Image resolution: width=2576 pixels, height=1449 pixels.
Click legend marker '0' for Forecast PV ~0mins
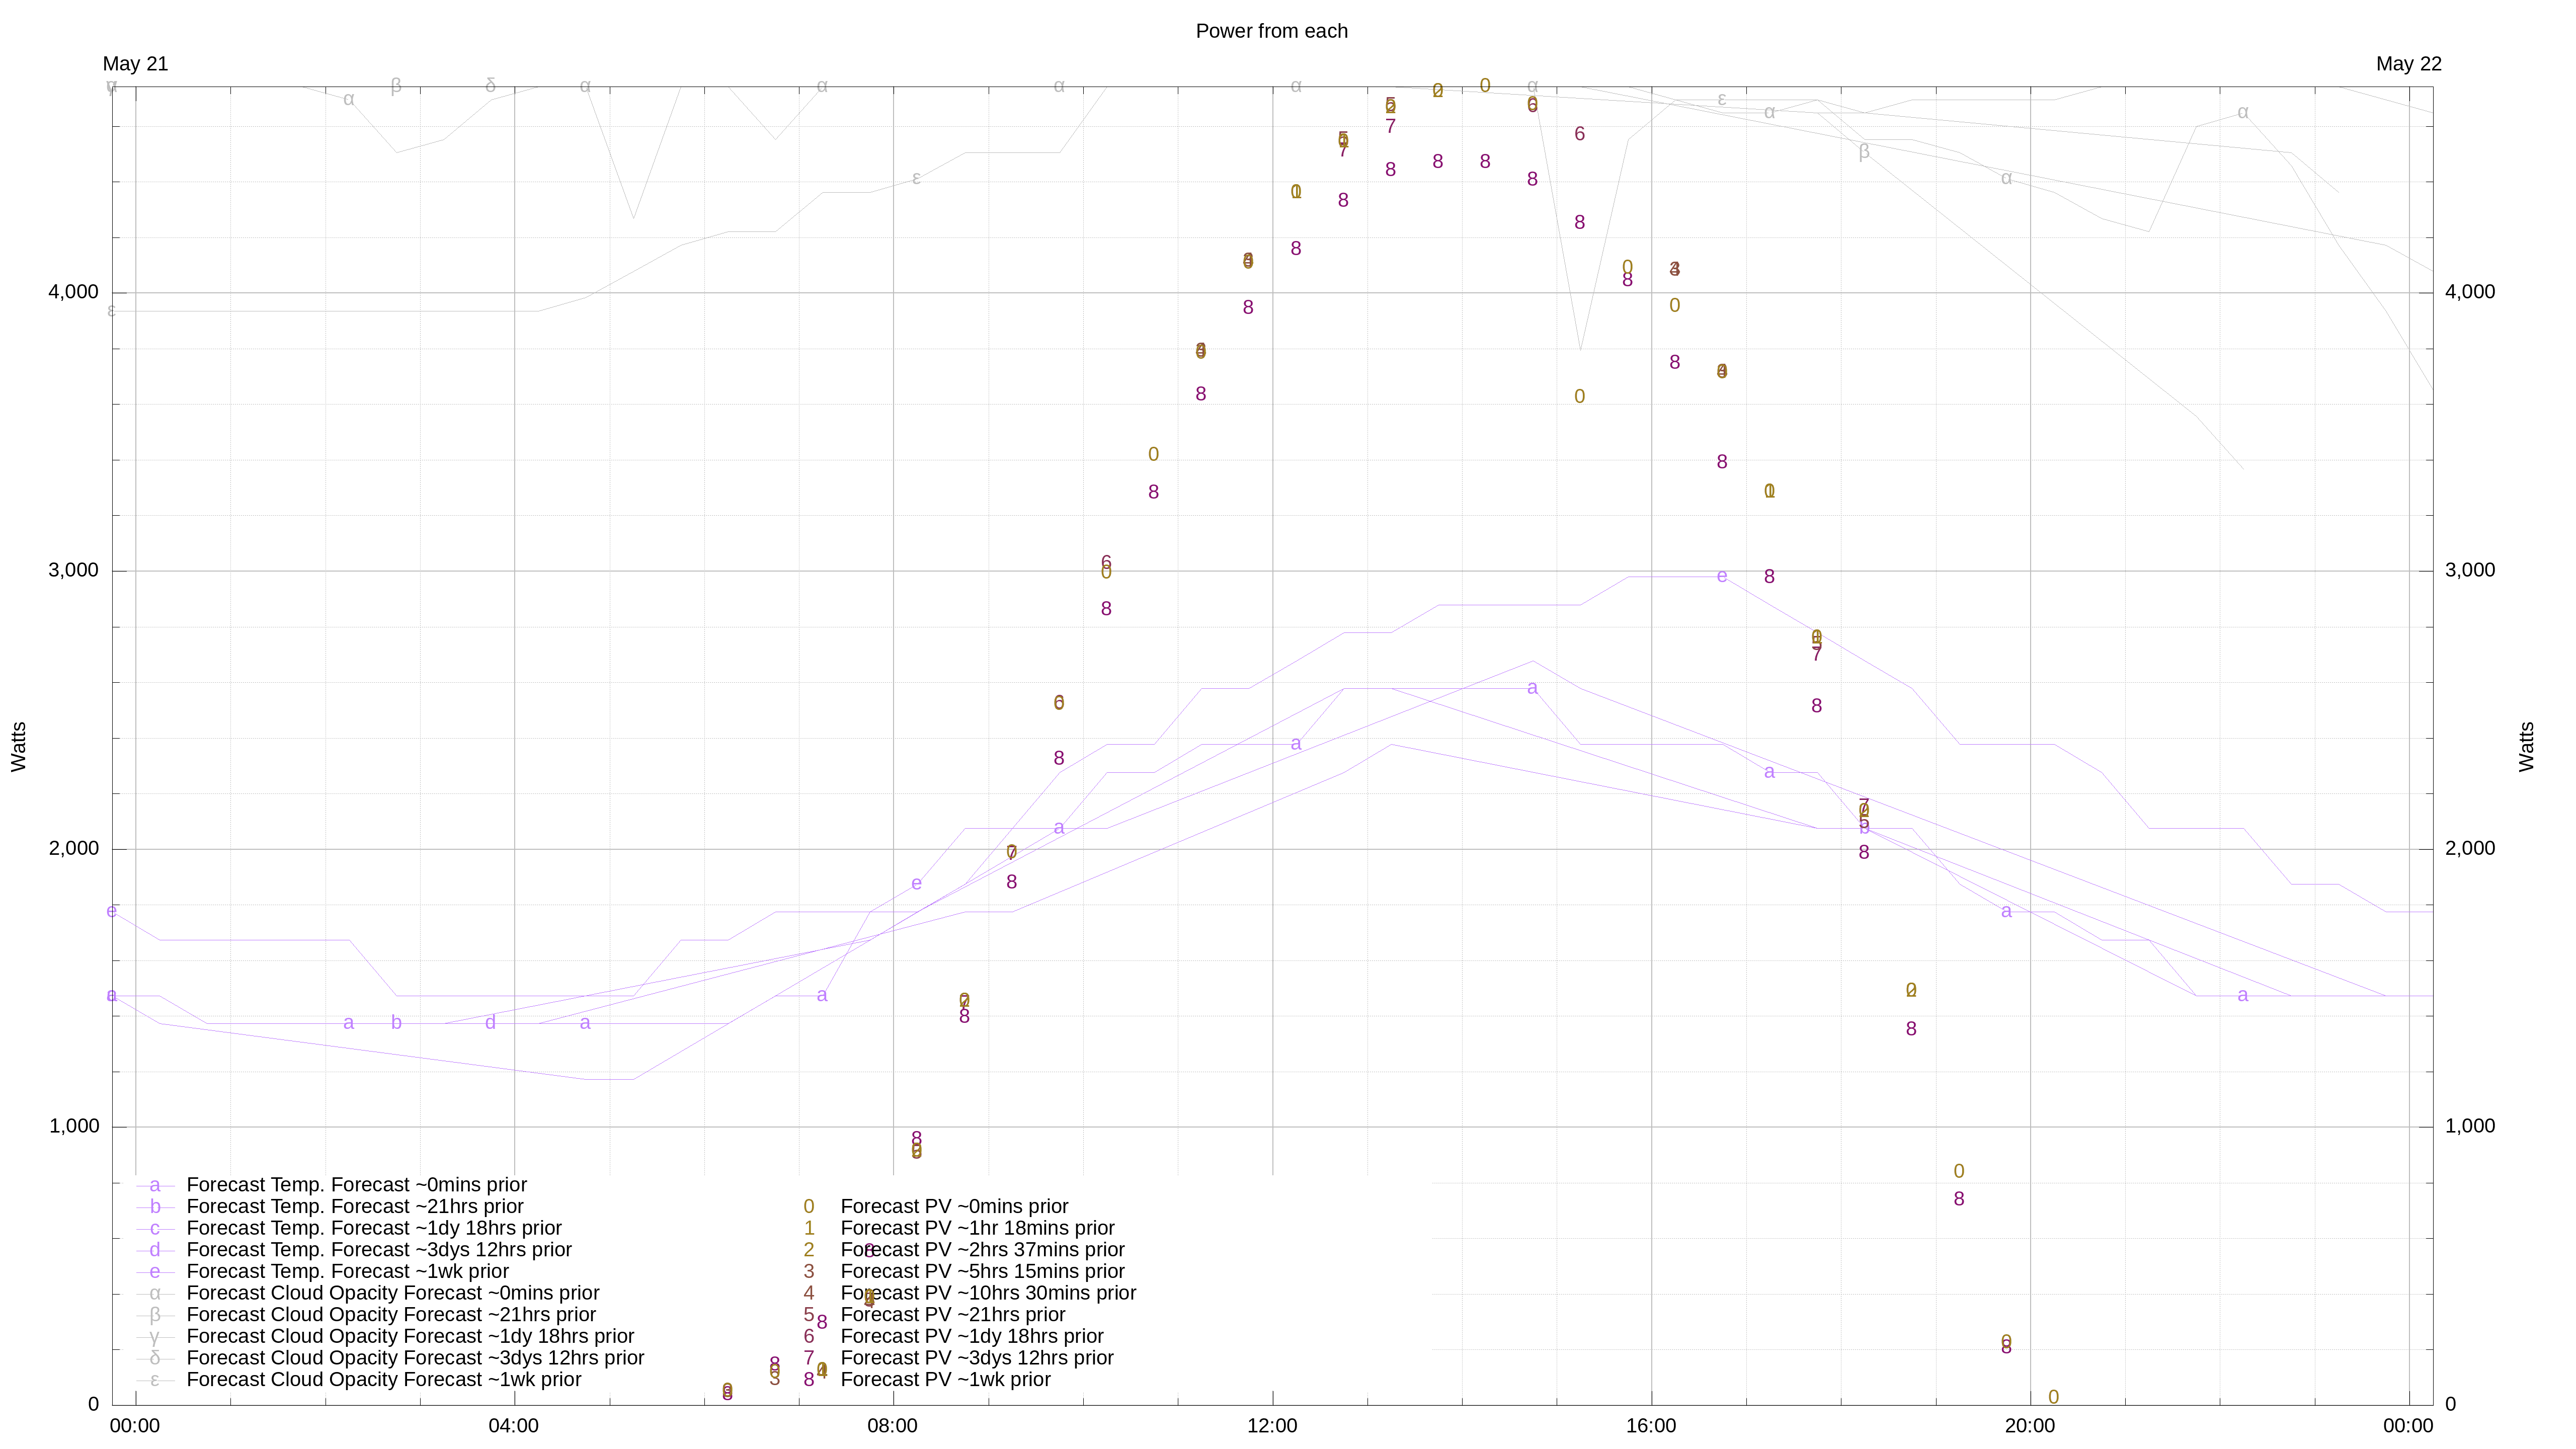(809, 1207)
